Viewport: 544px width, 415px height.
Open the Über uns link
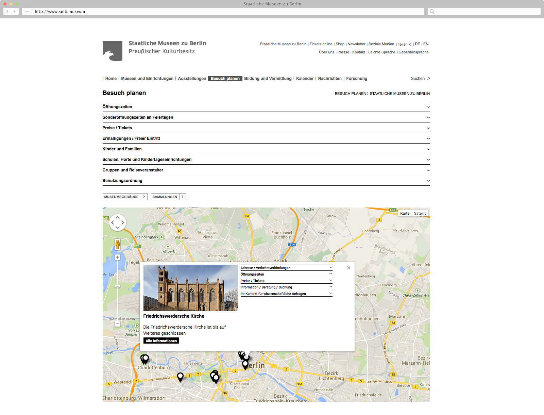click(326, 52)
